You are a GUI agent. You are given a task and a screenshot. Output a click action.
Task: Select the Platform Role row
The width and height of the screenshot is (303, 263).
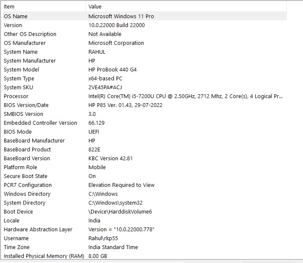coord(145,167)
